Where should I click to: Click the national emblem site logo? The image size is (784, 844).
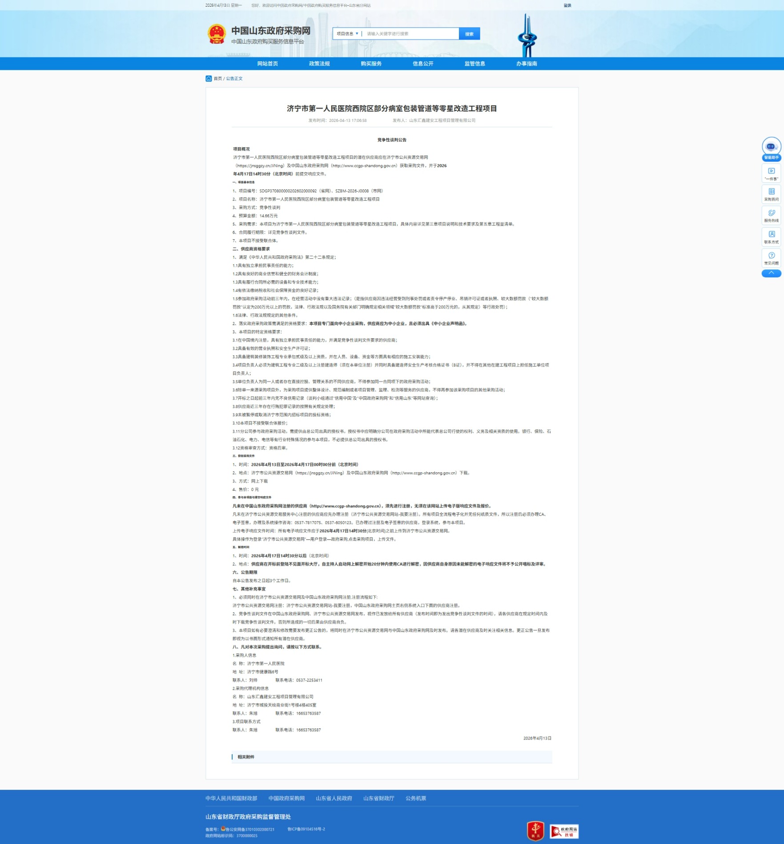pyautogui.click(x=217, y=34)
